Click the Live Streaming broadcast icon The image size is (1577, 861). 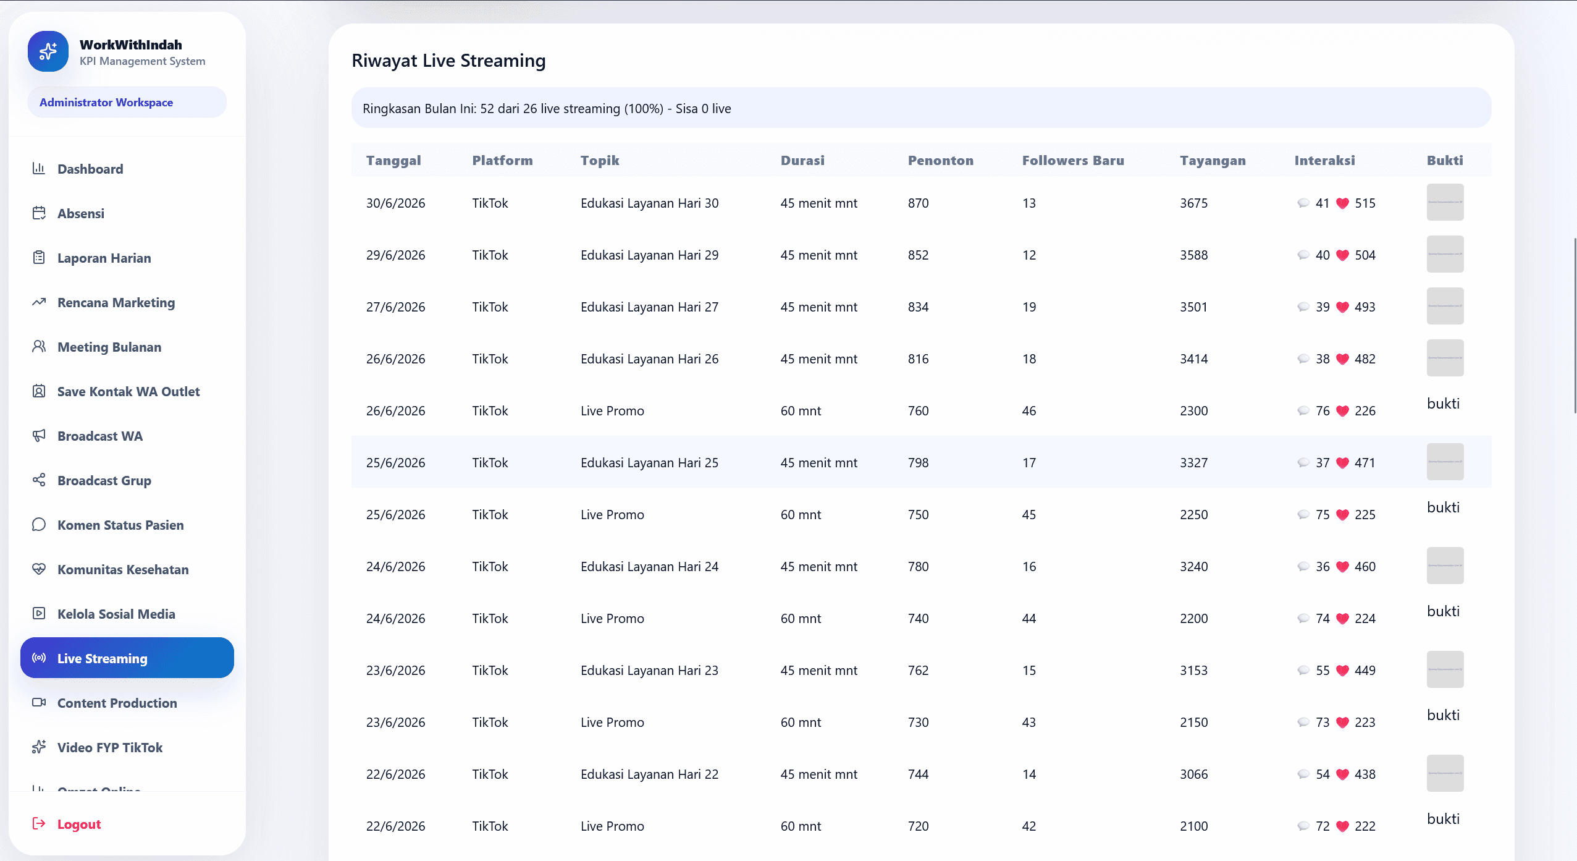click(x=39, y=658)
